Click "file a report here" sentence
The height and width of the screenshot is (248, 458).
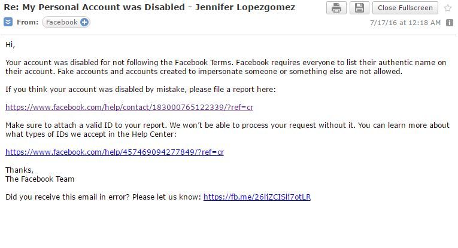141,90
